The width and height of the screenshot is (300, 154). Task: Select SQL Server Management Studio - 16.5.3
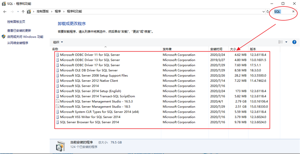click(x=96, y=101)
